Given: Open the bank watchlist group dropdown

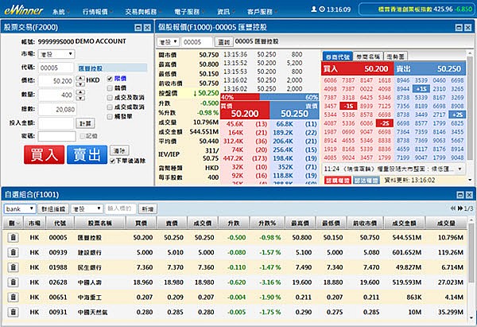Looking at the screenshot, I should [x=20, y=209].
